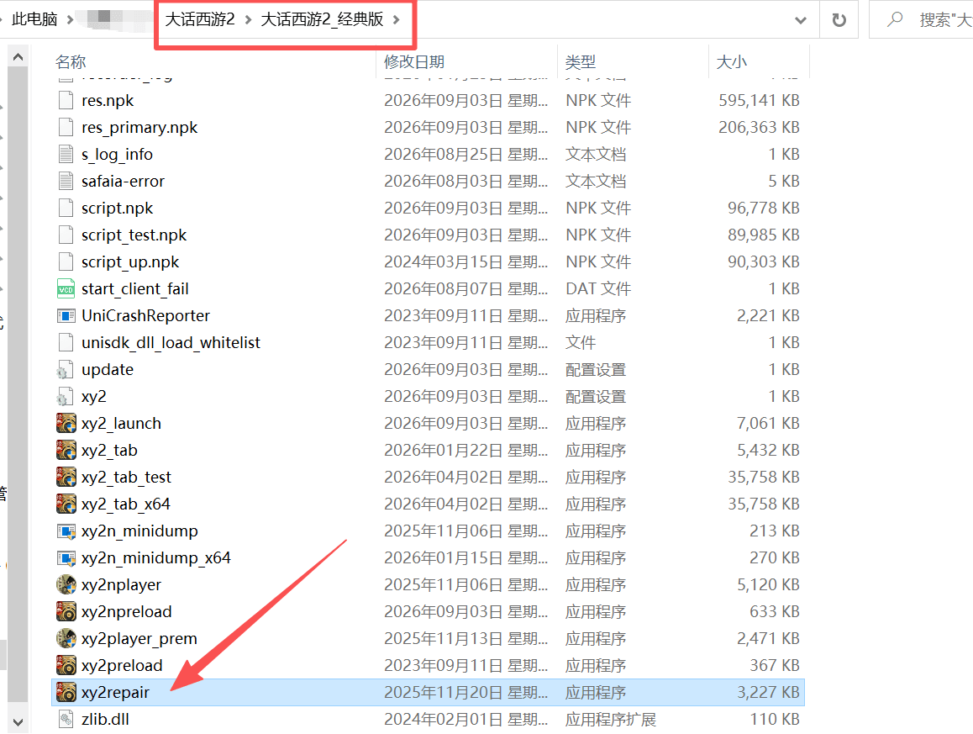Select the unisdk_dll_load_whitelist file name

[171, 343]
